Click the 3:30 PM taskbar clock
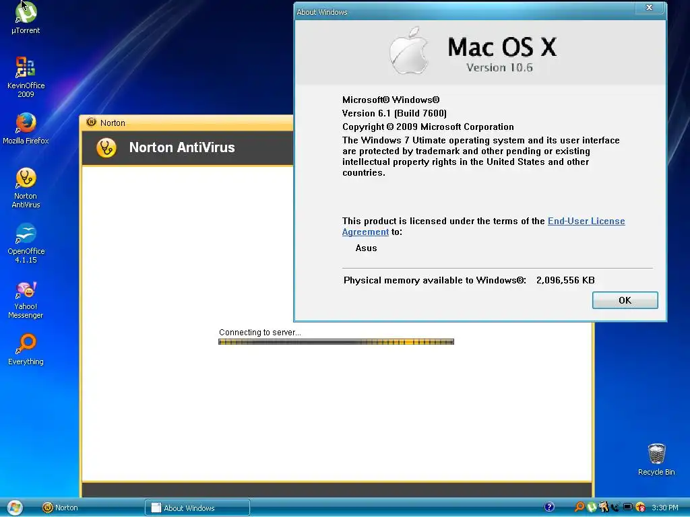The width and height of the screenshot is (690, 517). (x=664, y=508)
